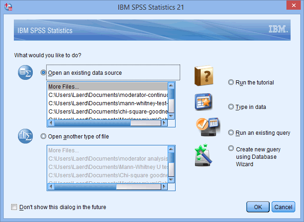Image resolution: width=304 pixels, height=222 pixels.
Task: Select Create new query using Database Wizard
Action: [231, 149]
